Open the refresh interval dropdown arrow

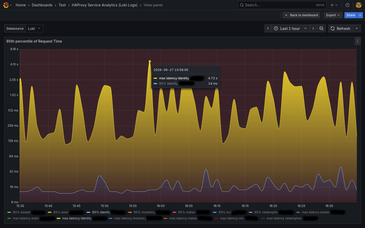(x=357, y=28)
